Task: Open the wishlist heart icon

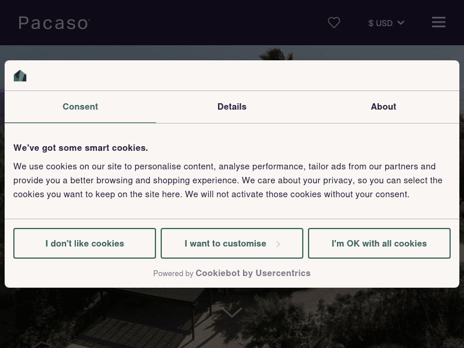Action: [334, 23]
